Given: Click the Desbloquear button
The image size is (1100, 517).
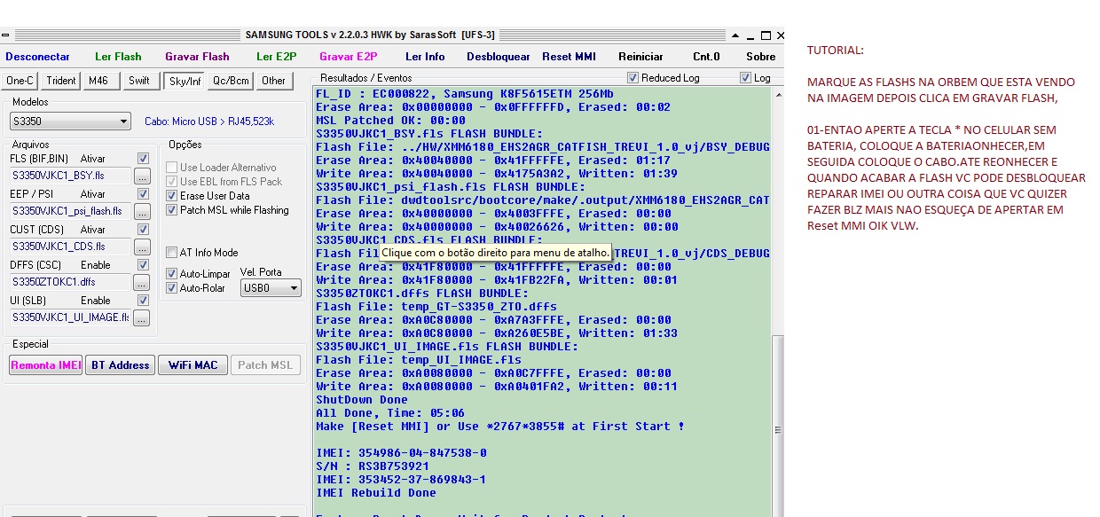Looking at the screenshot, I should 498,57.
